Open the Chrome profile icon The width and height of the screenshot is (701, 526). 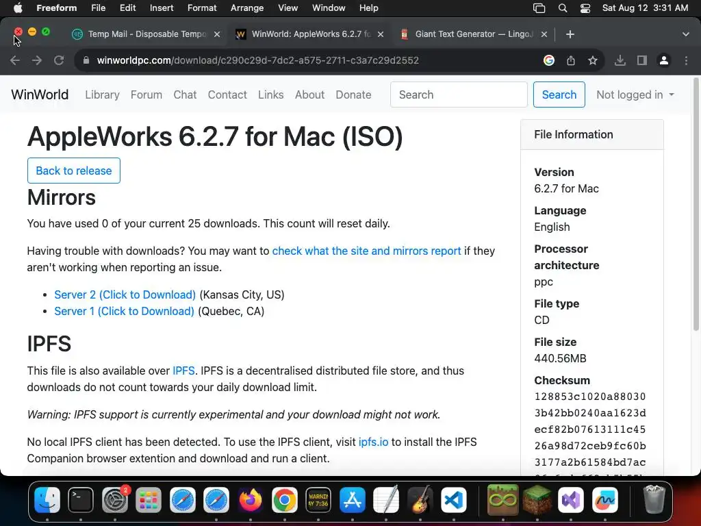[664, 60]
